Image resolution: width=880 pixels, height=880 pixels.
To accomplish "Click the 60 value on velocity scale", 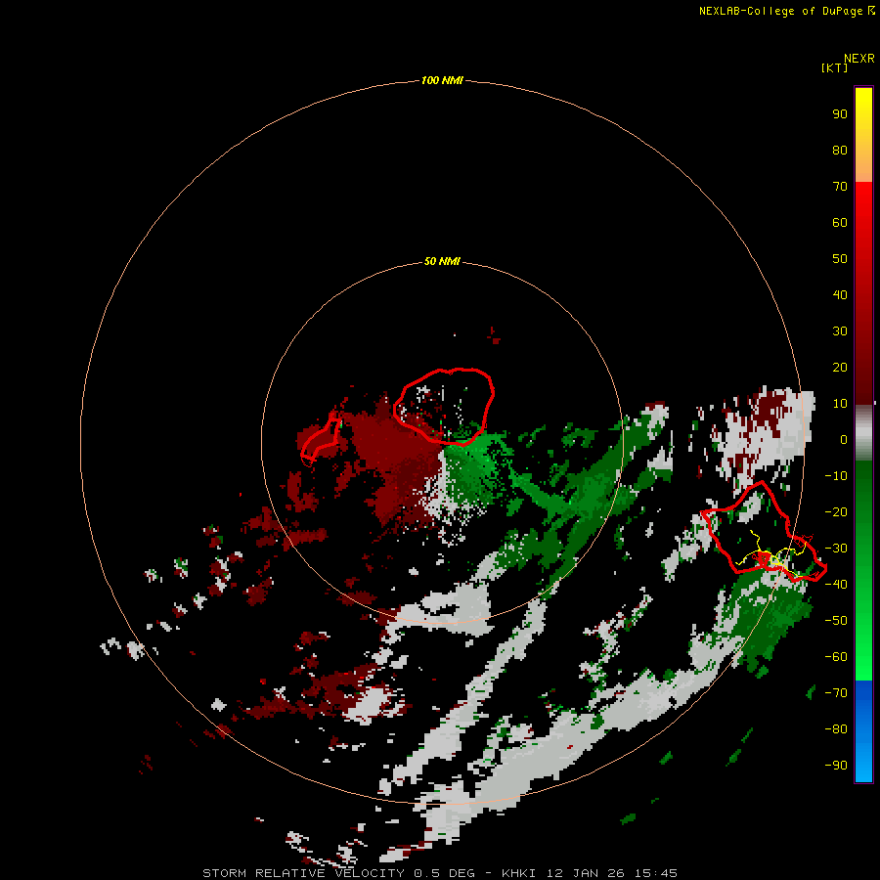I will click(840, 223).
